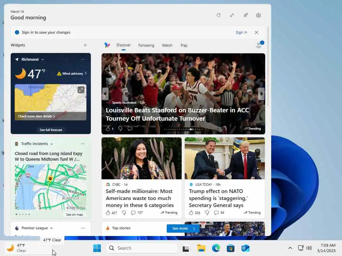Switch to the Discover tab
342x256 pixels.
click(124, 45)
